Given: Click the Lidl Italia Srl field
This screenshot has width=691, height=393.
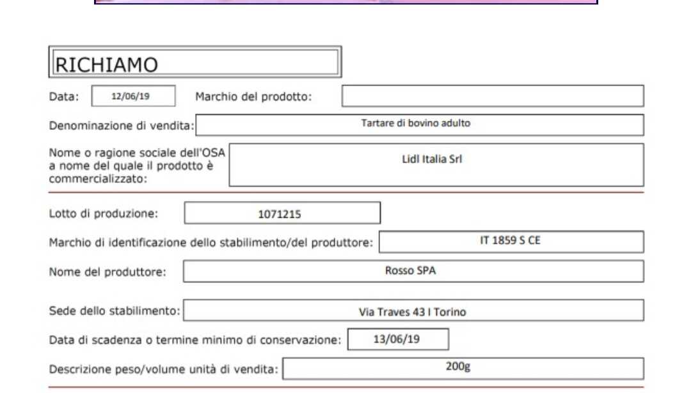Looking at the screenshot, I should pos(436,165).
